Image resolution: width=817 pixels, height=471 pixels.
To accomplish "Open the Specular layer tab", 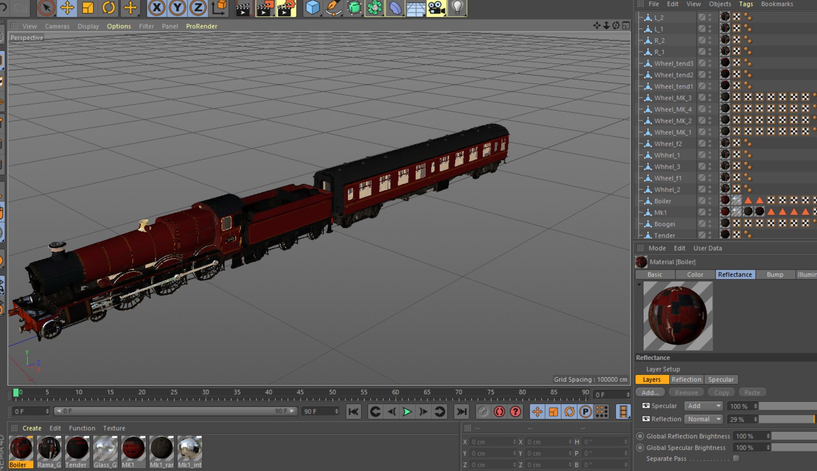I will (x=721, y=380).
